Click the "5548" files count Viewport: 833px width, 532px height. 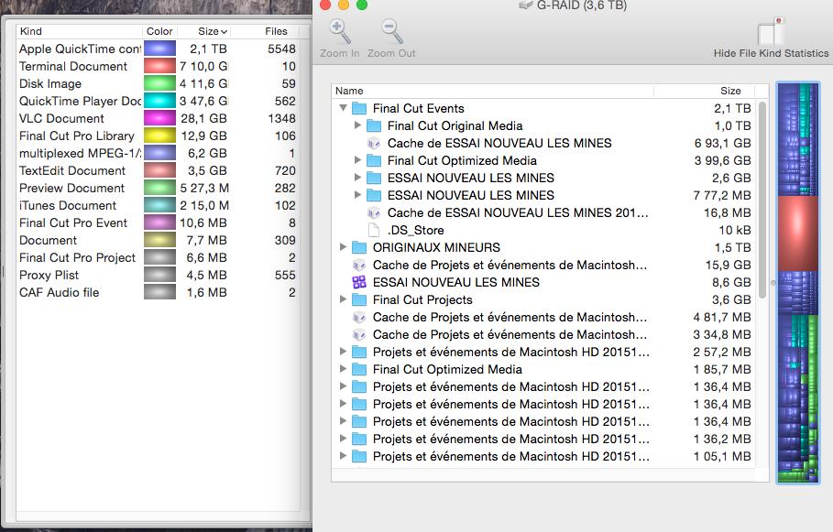point(281,49)
